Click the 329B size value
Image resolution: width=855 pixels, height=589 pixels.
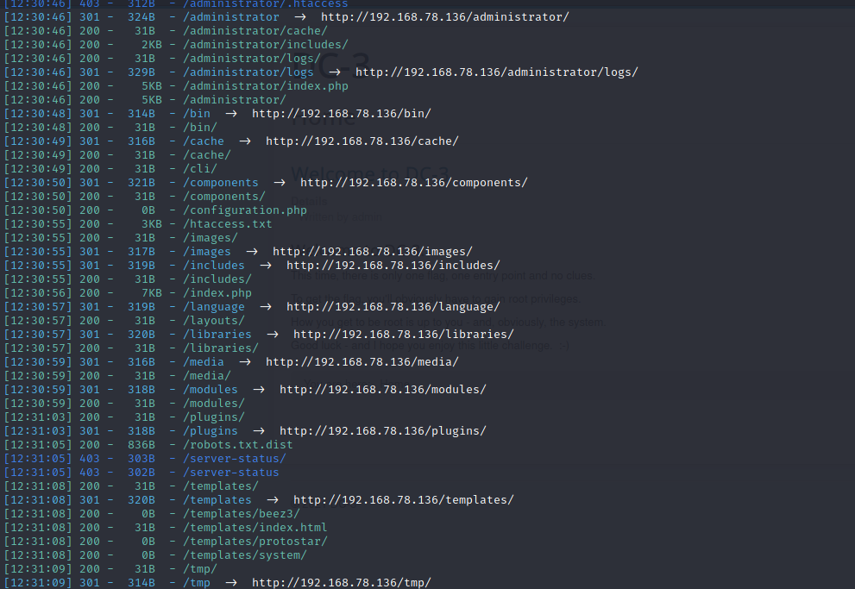click(141, 72)
